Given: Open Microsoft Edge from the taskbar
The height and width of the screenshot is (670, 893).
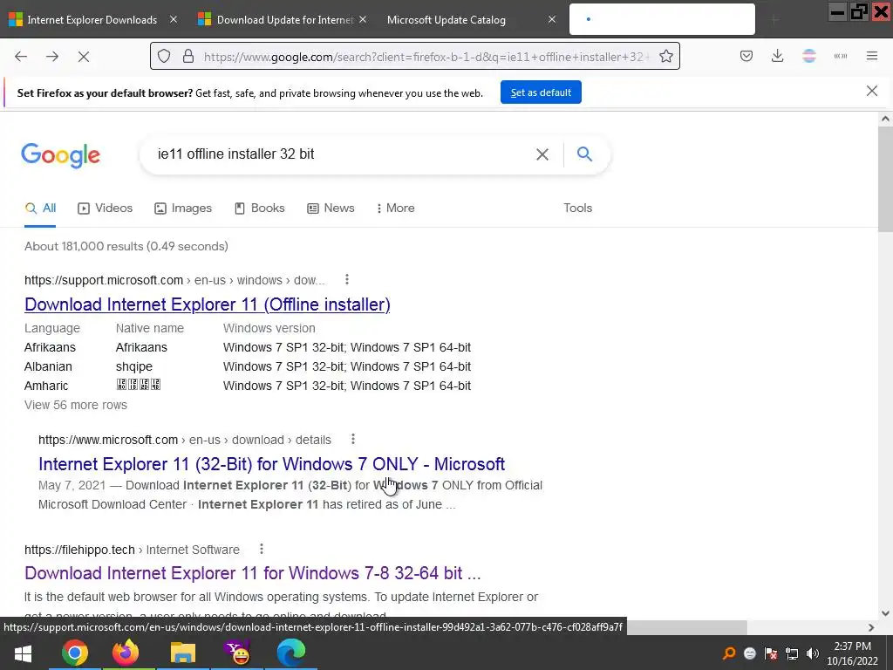Looking at the screenshot, I should coord(291,653).
